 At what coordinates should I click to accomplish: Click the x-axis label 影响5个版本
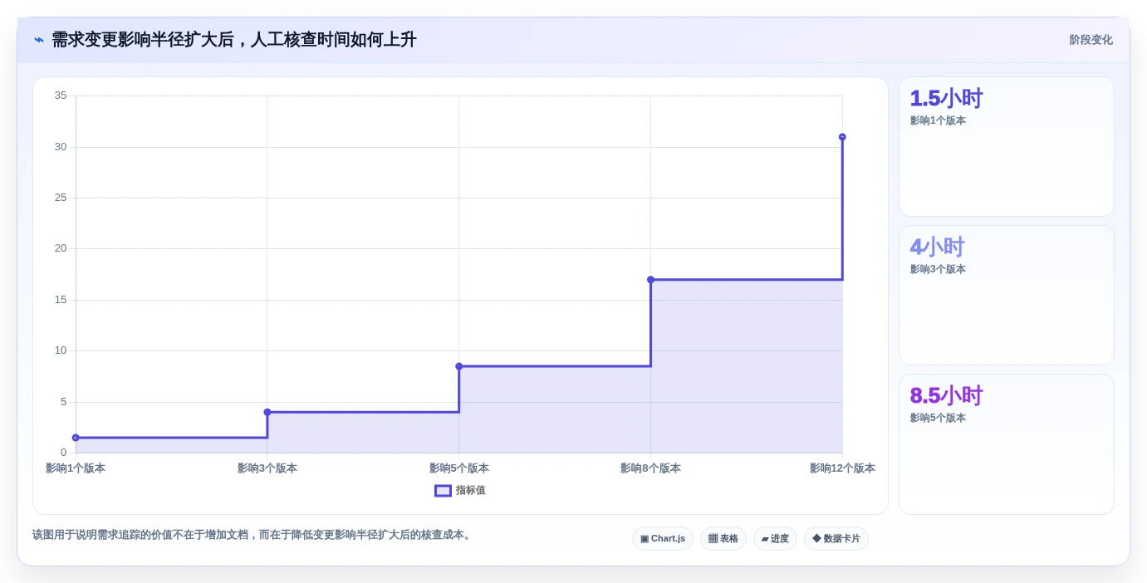[459, 468]
